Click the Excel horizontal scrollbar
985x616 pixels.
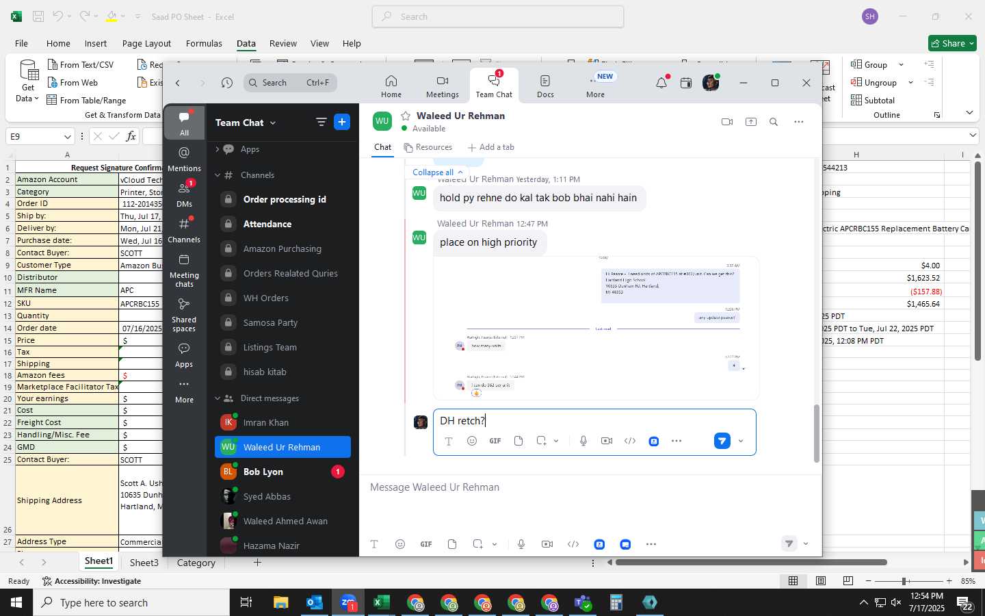pos(750,563)
